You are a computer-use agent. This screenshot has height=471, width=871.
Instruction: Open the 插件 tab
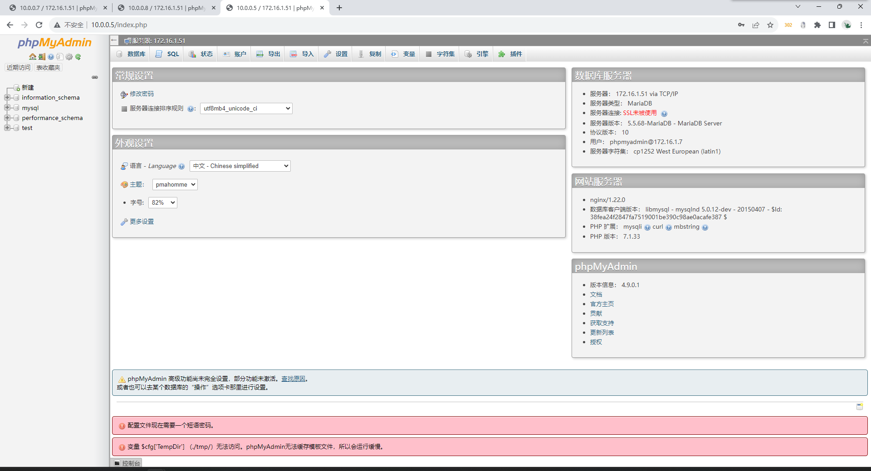[510, 54]
